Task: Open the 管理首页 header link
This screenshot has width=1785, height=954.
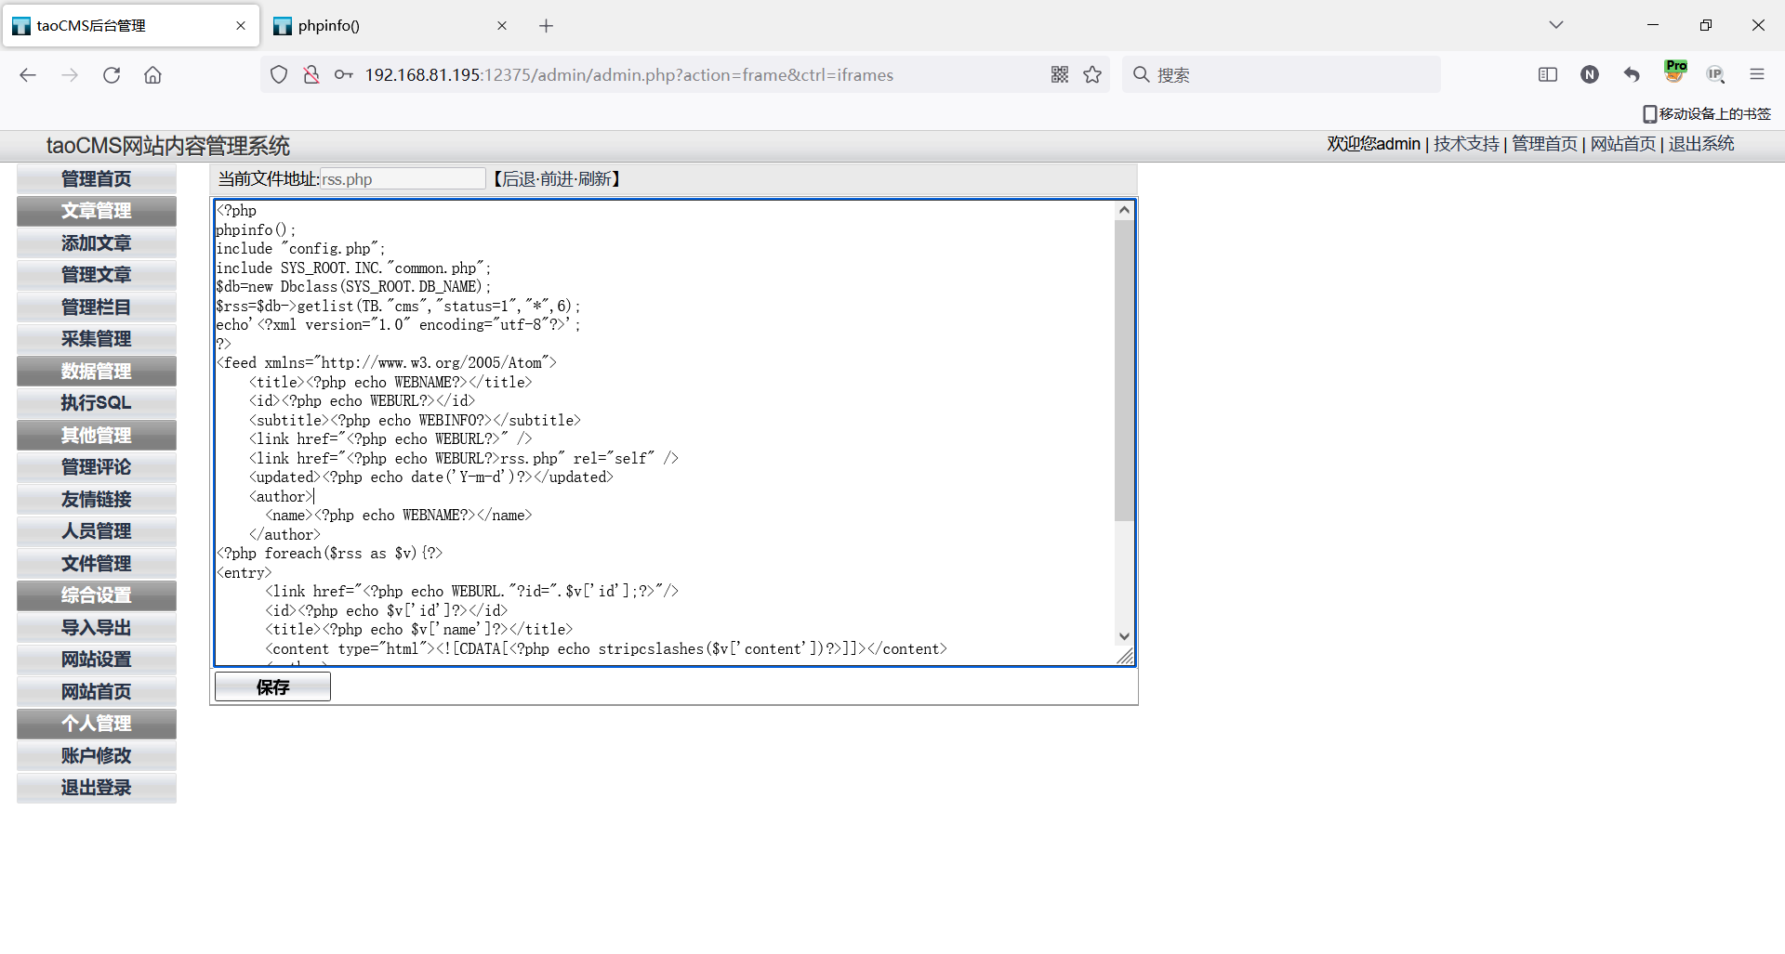Action: 1544,144
